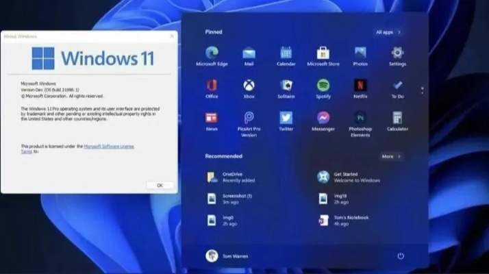Launch Messenger
The height and width of the screenshot is (274, 489).
point(323,122)
